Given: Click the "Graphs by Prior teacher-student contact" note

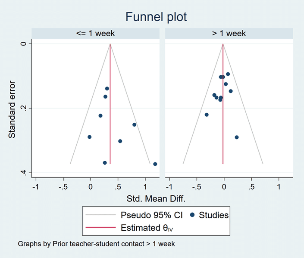Looking at the screenshot, I should click(x=96, y=244).
